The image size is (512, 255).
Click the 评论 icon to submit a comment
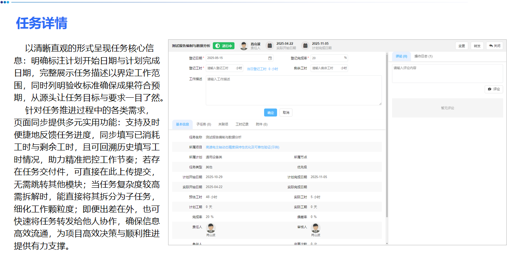489,89
